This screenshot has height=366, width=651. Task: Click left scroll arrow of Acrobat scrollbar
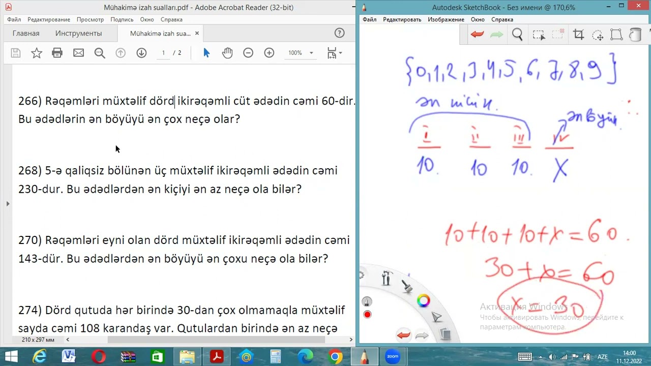(x=68, y=339)
